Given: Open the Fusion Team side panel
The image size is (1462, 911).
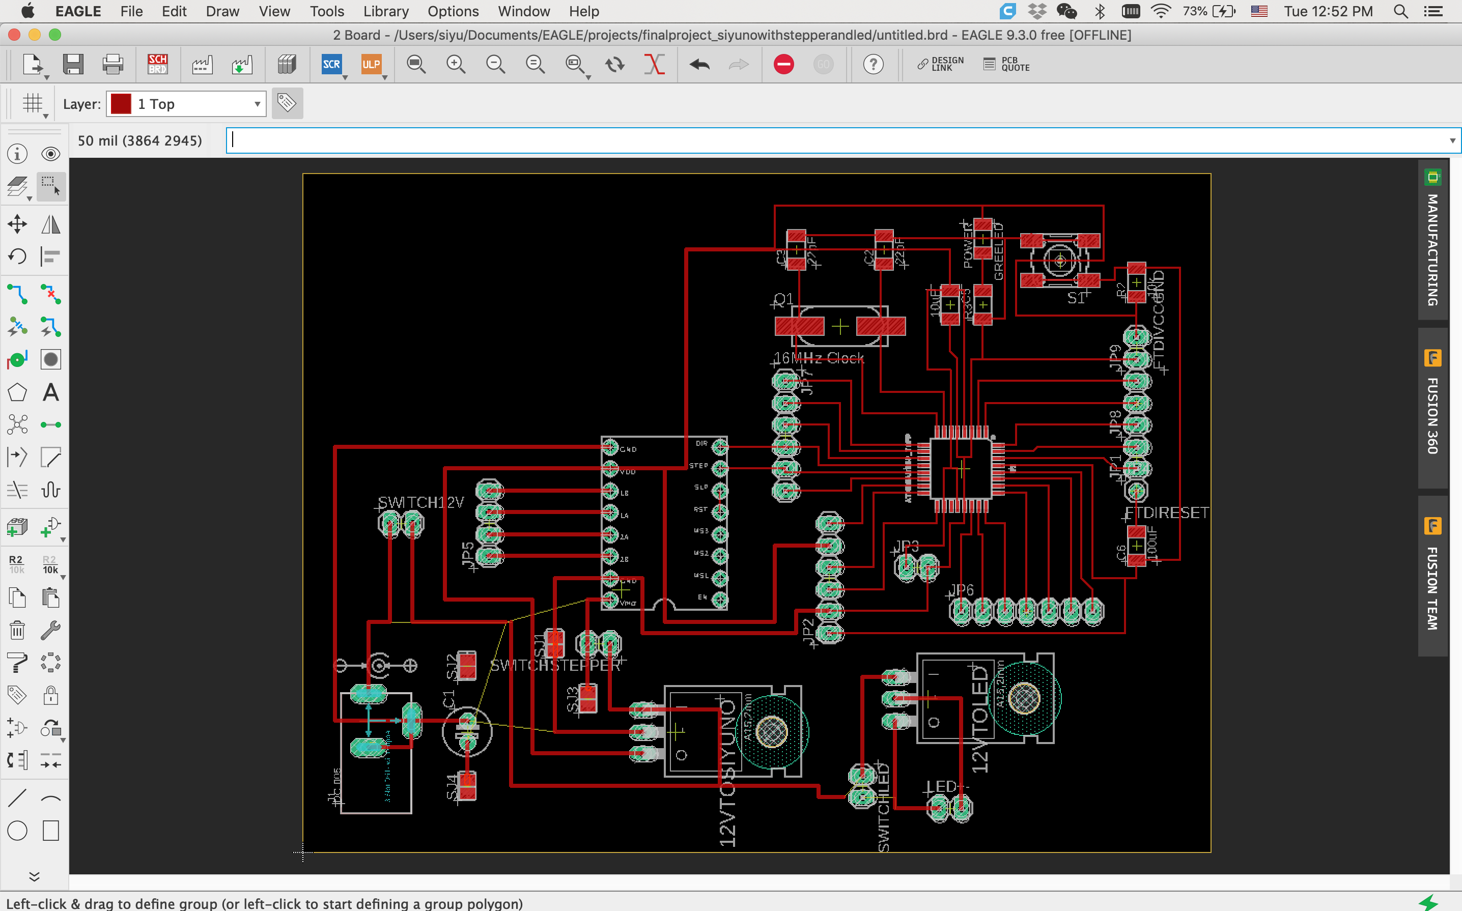Looking at the screenshot, I should [x=1433, y=576].
